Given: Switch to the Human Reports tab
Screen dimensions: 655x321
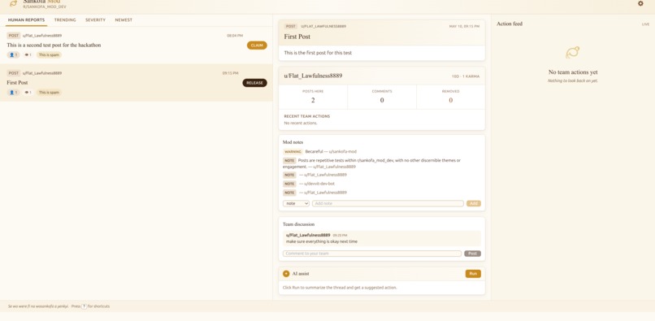Looking at the screenshot, I should click(26, 20).
